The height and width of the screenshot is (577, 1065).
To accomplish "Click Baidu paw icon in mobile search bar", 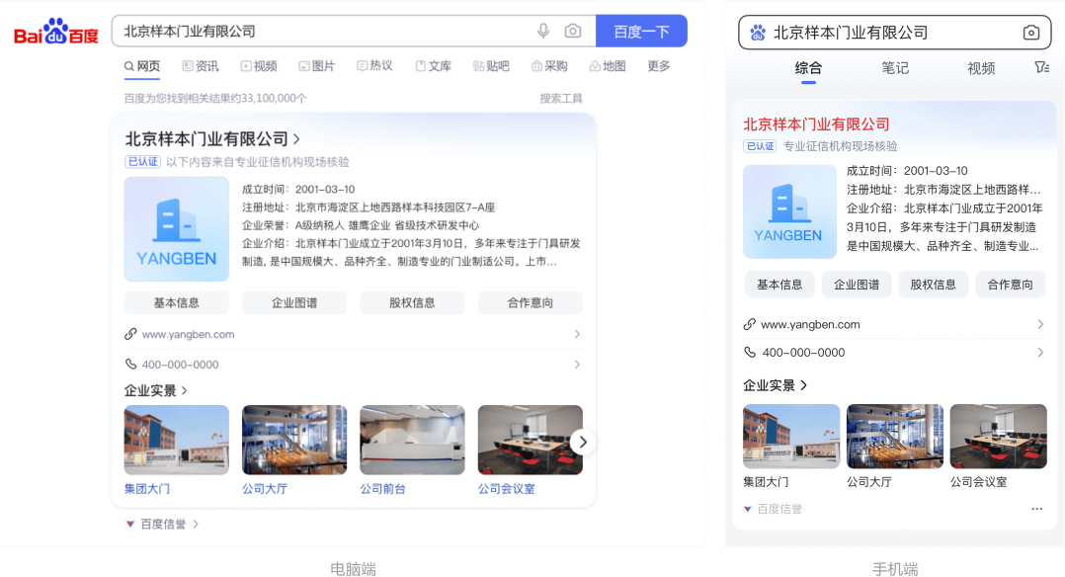I will 758,33.
